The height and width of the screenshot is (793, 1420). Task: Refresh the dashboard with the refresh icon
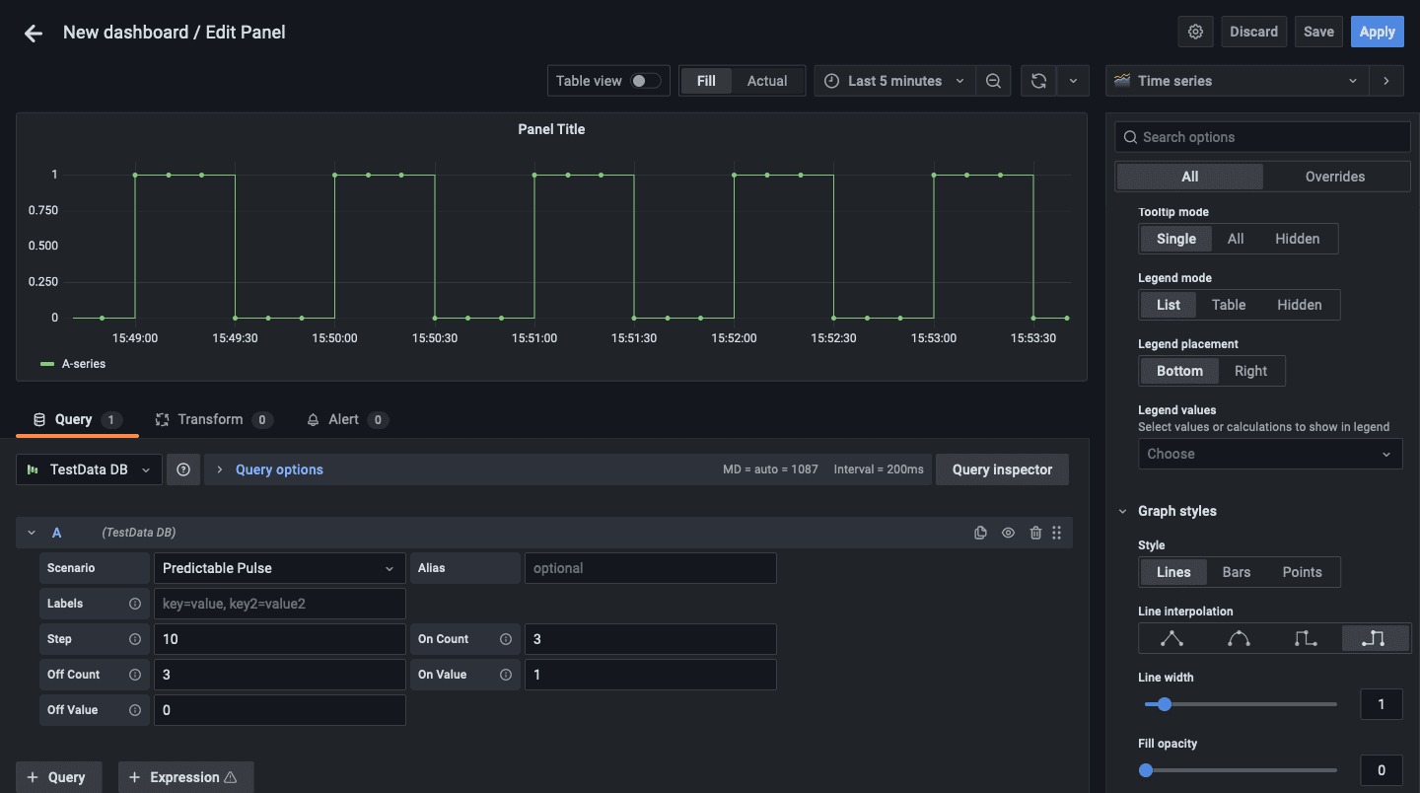coord(1038,81)
